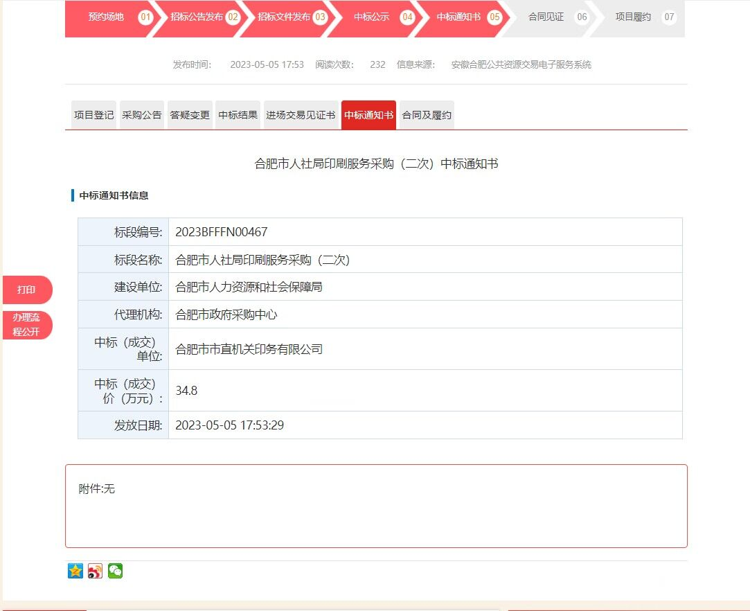Share page via the WeChat icon
This screenshot has height=611, width=750.
[x=116, y=571]
